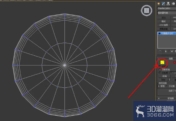Click the show end result icon
Image resolution: width=176 pixels, height=121 pixels.
tap(166, 51)
